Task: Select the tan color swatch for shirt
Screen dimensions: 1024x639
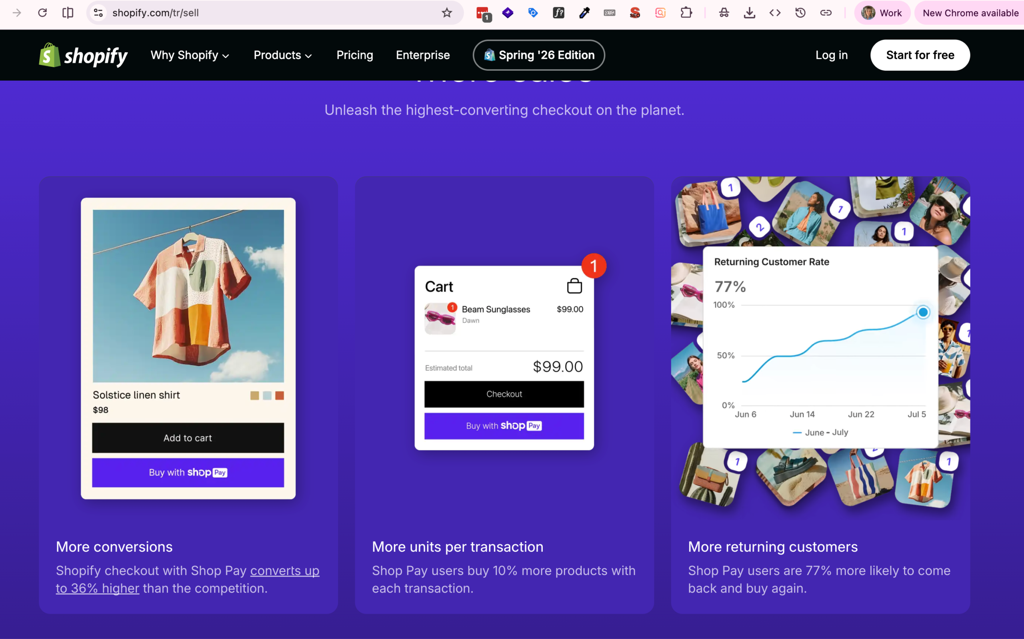Action: 254,395
